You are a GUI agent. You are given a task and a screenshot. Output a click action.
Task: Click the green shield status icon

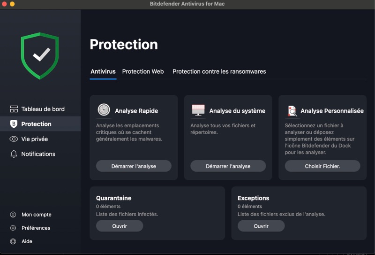pos(40,55)
